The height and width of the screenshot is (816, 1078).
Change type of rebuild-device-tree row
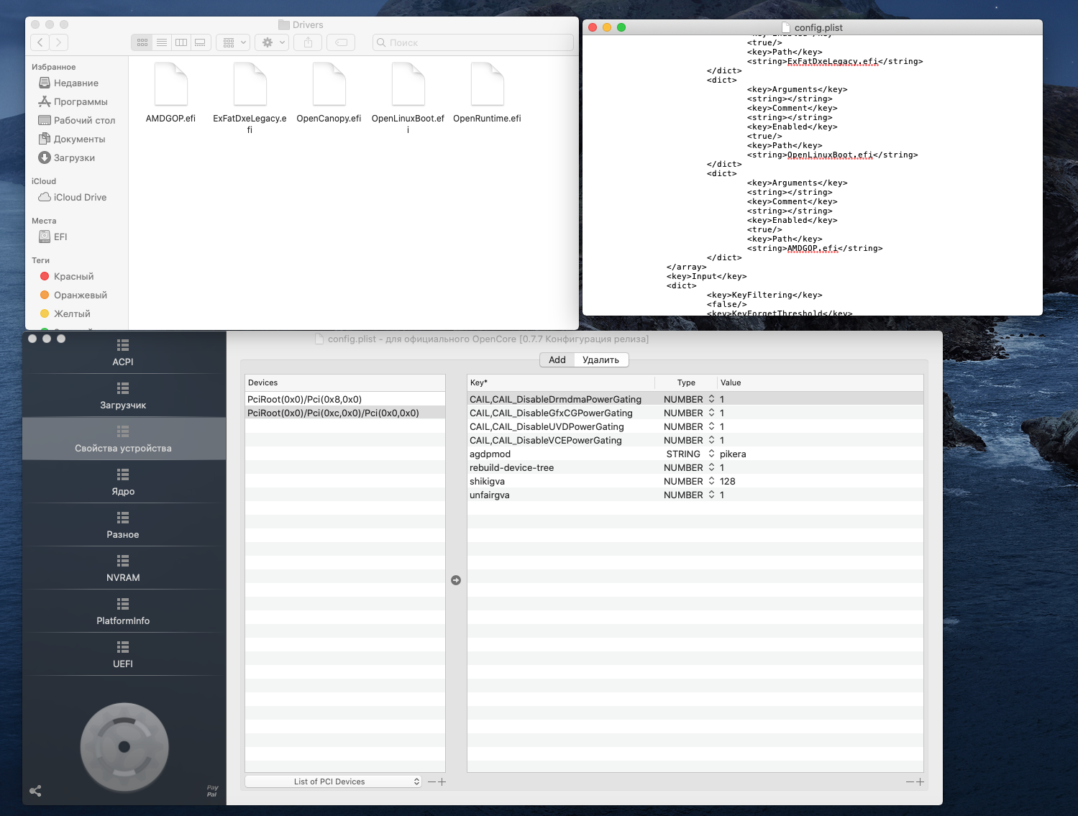pos(688,467)
